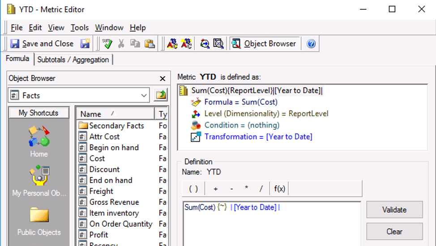
Task: Expand the Facts folder dropdown
Action: pos(144,95)
